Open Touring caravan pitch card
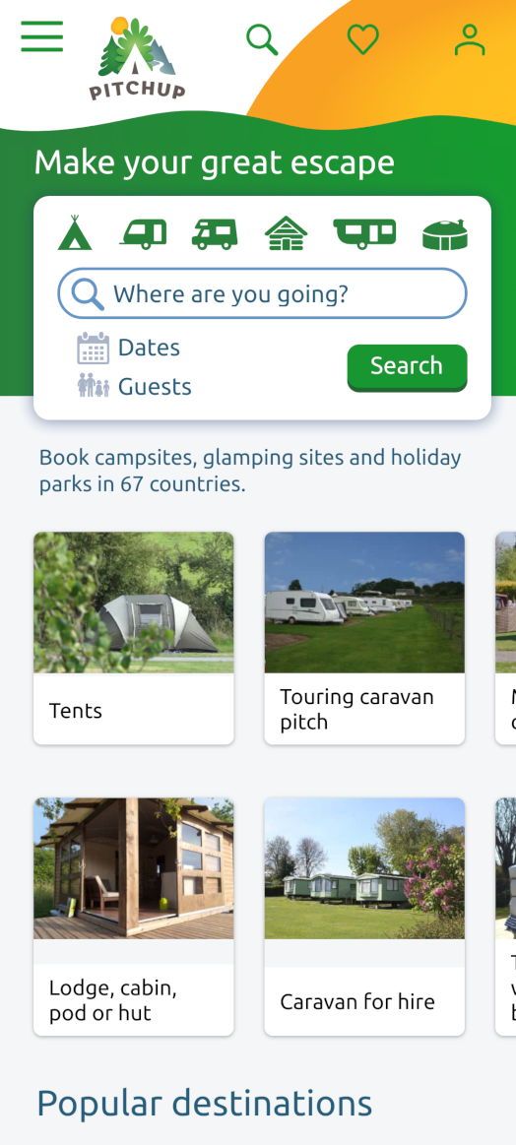Image resolution: width=516 pixels, height=1145 pixels. point(364,638)
